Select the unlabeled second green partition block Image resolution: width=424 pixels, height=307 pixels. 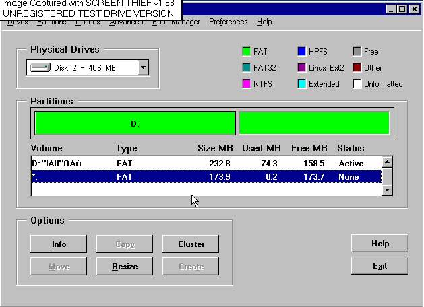pos(314,123)
